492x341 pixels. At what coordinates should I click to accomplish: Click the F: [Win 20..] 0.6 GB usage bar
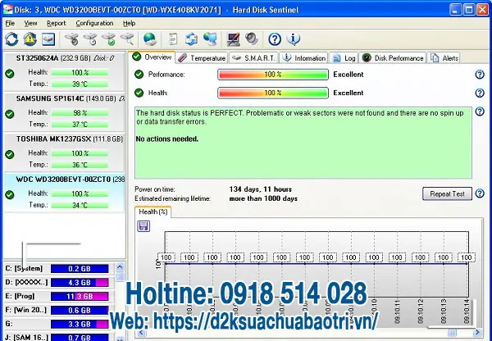[x=80, y=310]
